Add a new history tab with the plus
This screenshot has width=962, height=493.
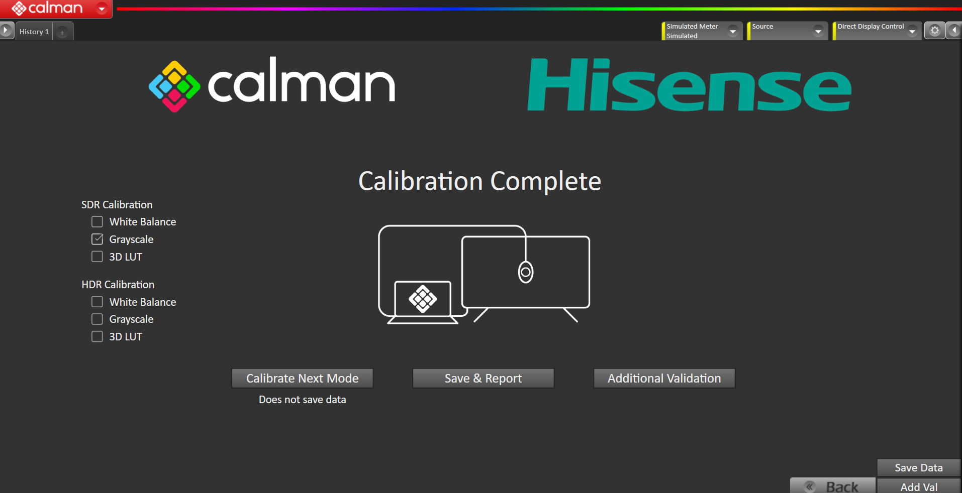click(x=62, y=32)
